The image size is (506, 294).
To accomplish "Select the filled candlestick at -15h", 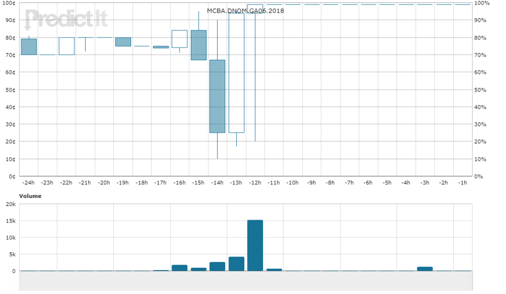I will tap(198, 45).
